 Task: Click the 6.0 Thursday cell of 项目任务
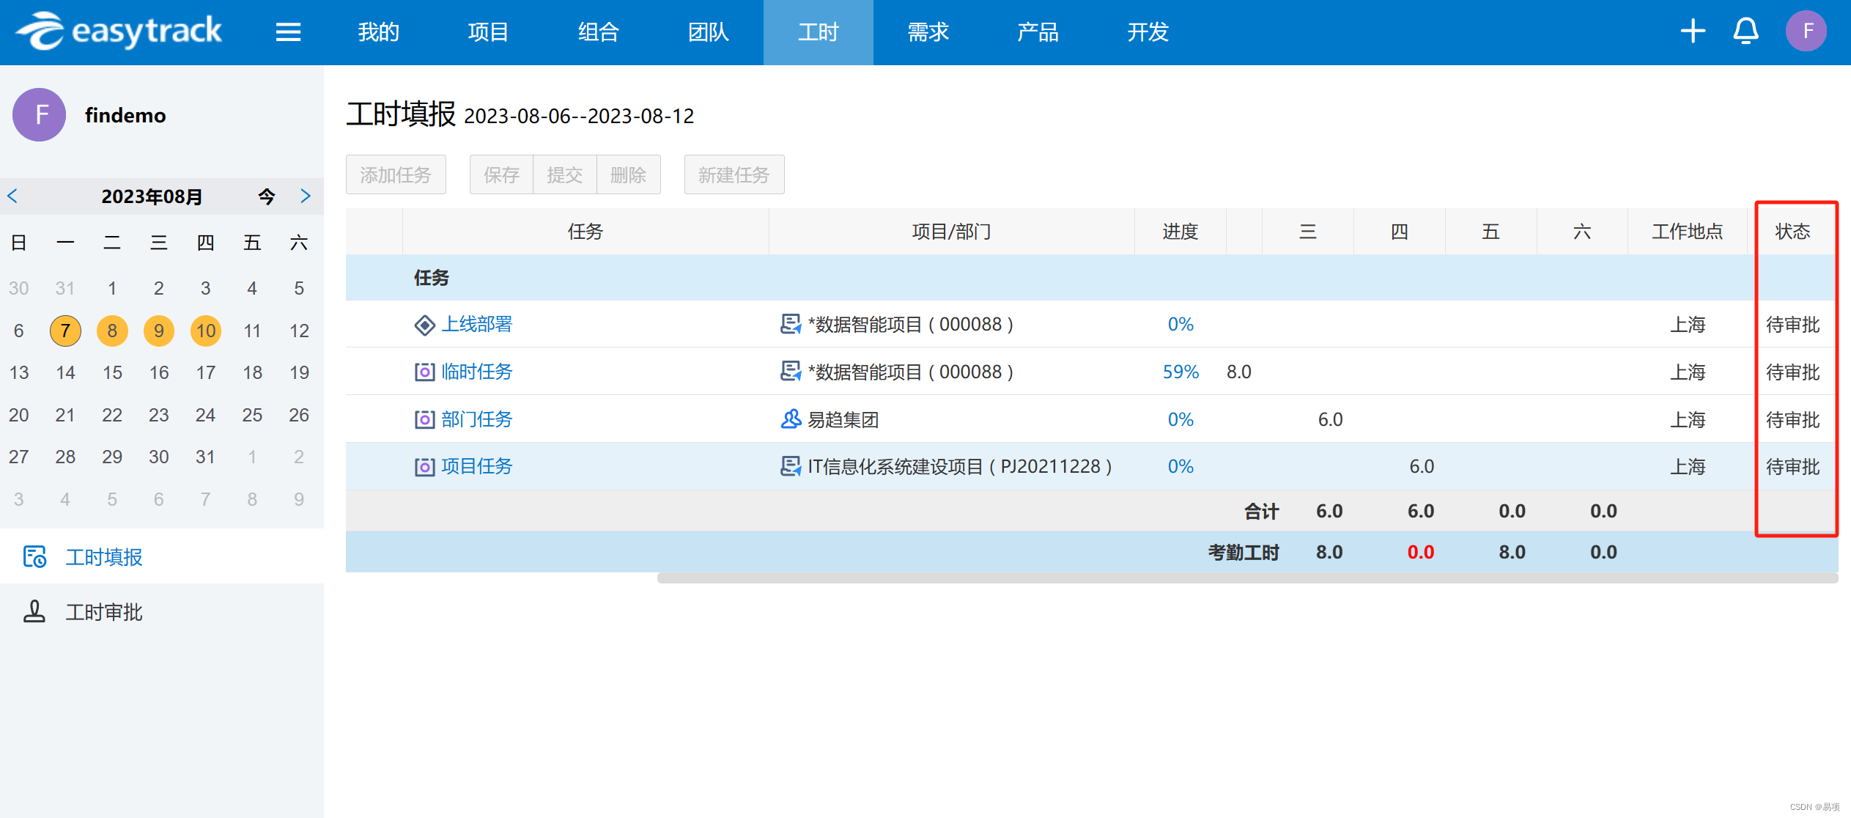click(1422, 466)
